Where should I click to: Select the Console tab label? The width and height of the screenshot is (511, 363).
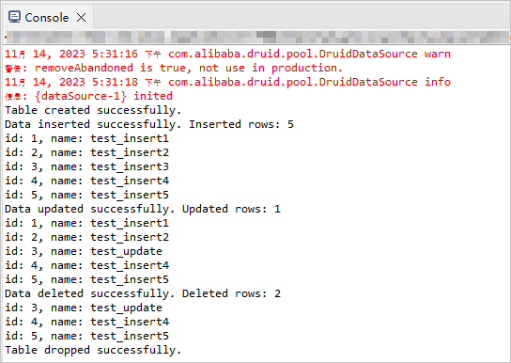click(47, 18)
